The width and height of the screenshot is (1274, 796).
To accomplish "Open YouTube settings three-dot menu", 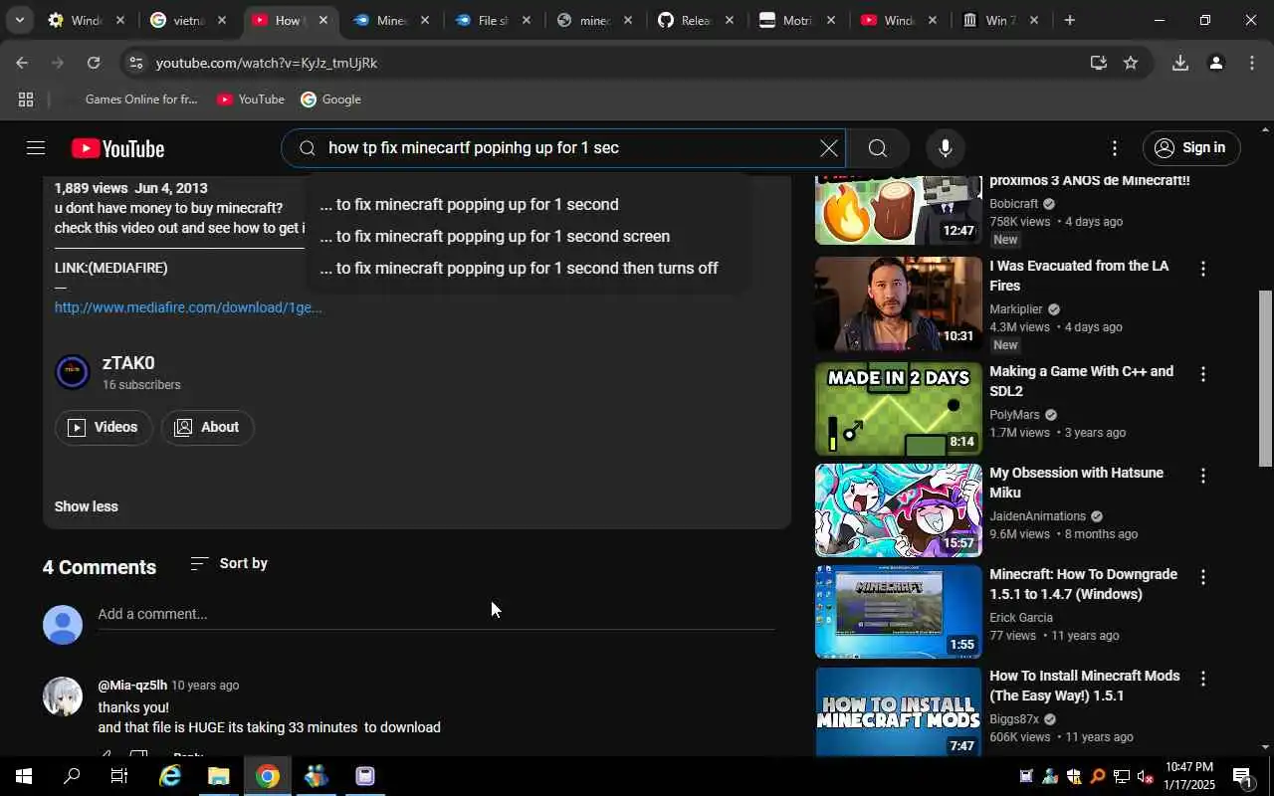I will coord(1114,148).
